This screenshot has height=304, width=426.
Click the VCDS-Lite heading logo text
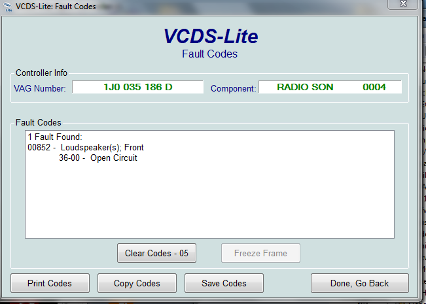(211, 36)
